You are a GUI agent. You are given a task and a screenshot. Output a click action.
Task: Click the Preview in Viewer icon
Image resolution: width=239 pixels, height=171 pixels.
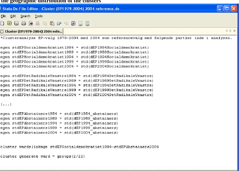(73, 23)
